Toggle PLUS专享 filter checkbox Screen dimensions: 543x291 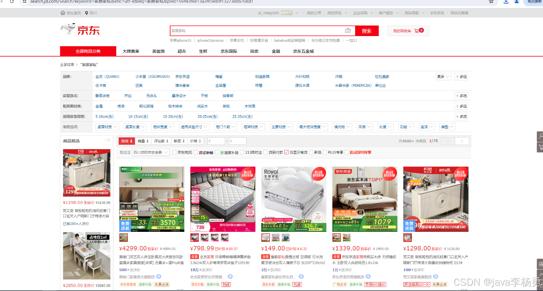pos(325,152)
